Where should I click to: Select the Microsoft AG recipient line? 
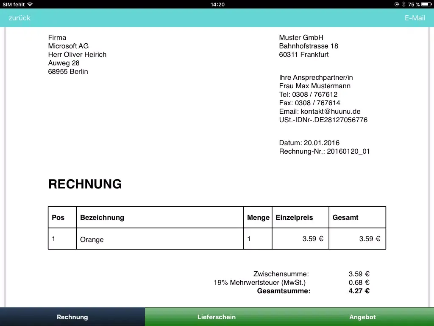pyautogui.click(x=68, y=46)
